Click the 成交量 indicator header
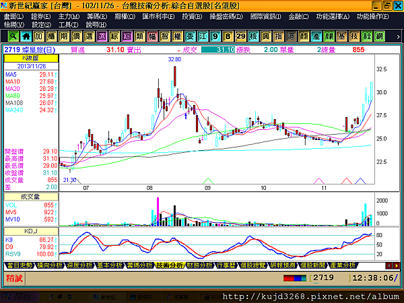 tap(31, 197)
